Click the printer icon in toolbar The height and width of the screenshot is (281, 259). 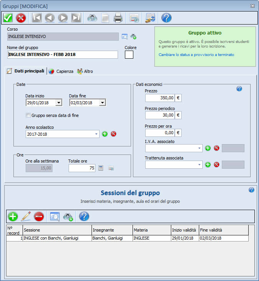(x=118, y=18)
